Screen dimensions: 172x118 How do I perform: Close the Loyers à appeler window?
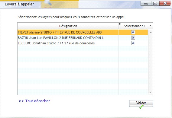click(165, 3)
